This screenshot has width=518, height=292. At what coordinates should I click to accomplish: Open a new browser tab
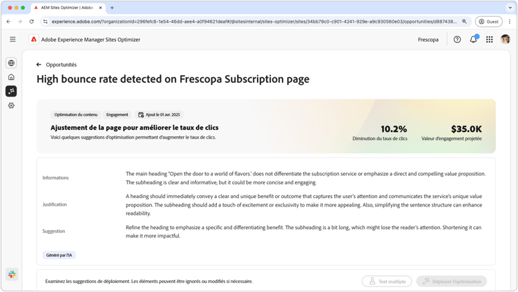pyautogui.click(x=112, y=8)
